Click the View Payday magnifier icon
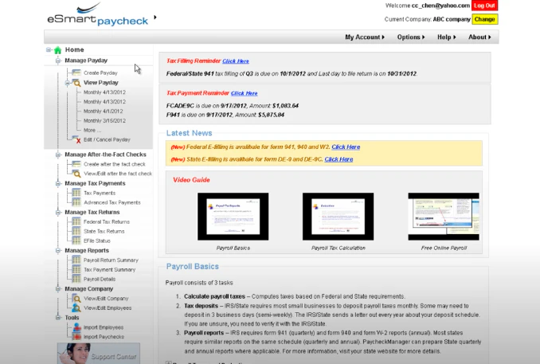 pos(76,83)
